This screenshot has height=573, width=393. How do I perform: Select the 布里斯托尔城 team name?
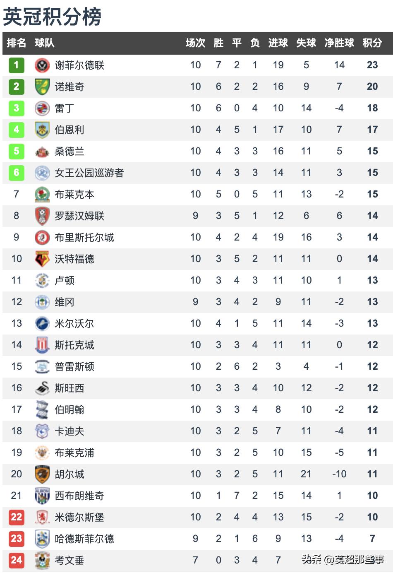tap(84, 237)
